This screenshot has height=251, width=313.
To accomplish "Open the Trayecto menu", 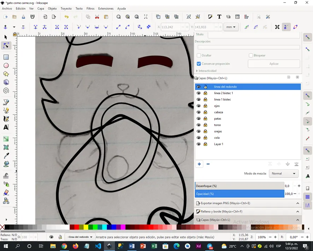I will coord(66,8).
